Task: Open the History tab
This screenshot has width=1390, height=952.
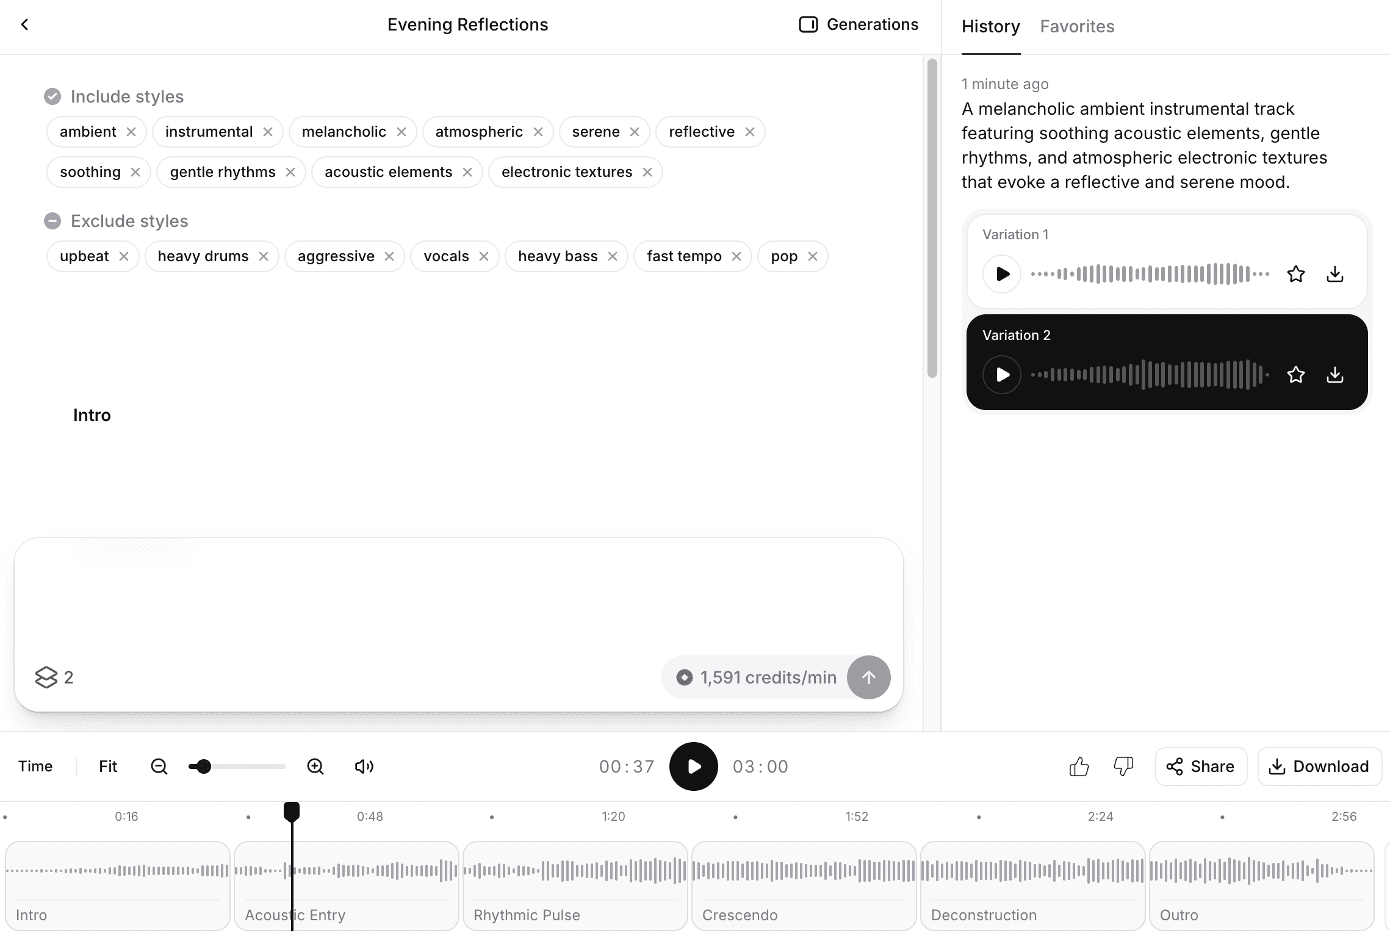Action: [990, 26]
